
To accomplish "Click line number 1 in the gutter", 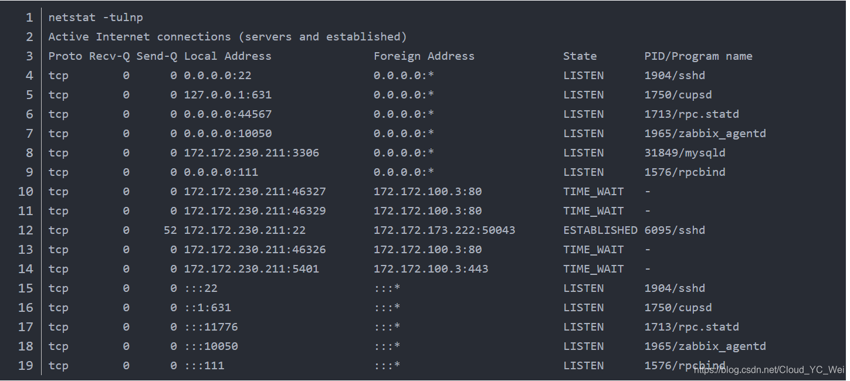I will coord(29,18).
